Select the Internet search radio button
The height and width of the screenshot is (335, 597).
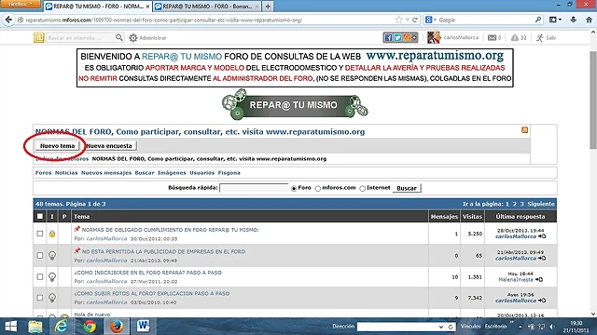363,188
